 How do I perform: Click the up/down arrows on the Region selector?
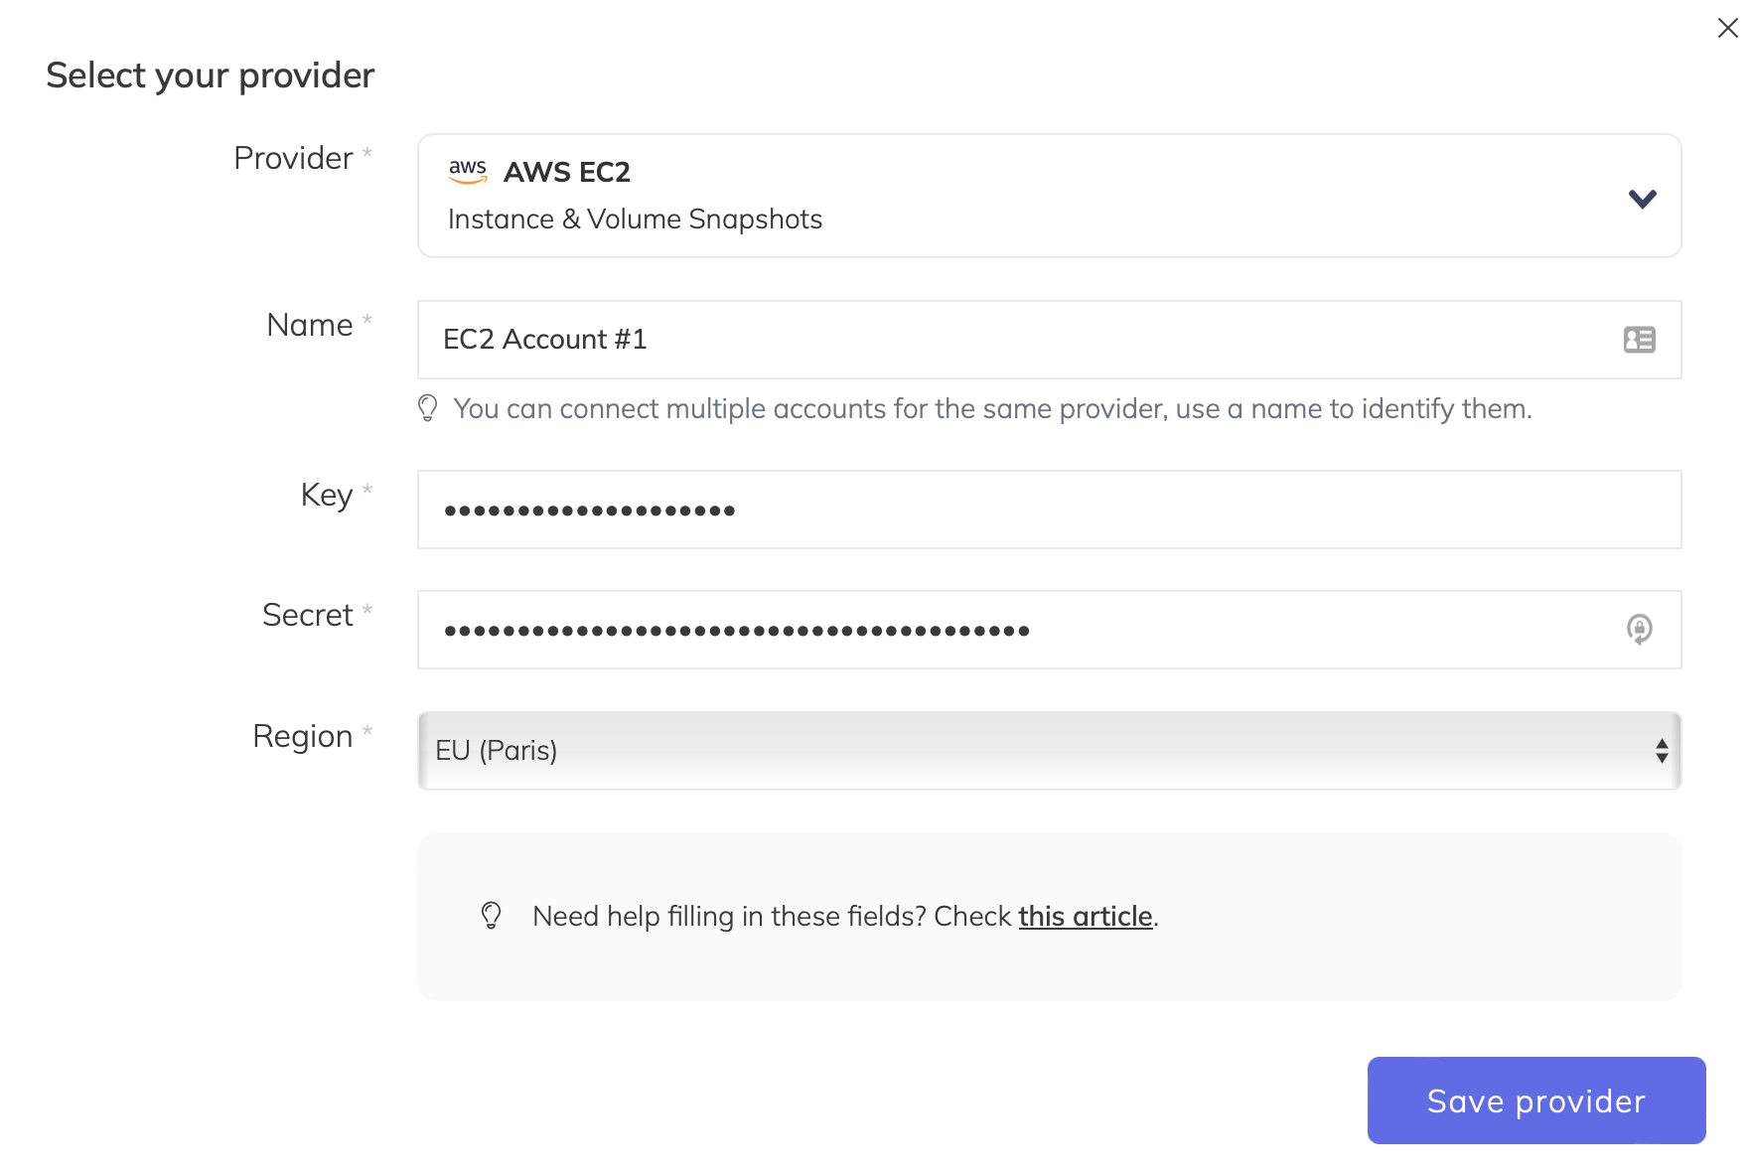tap(1663, 752)
